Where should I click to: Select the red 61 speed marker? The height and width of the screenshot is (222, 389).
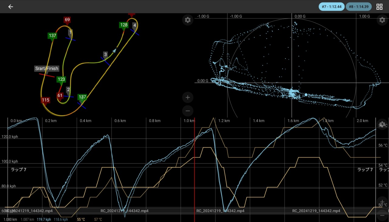(x=60, y=96)
